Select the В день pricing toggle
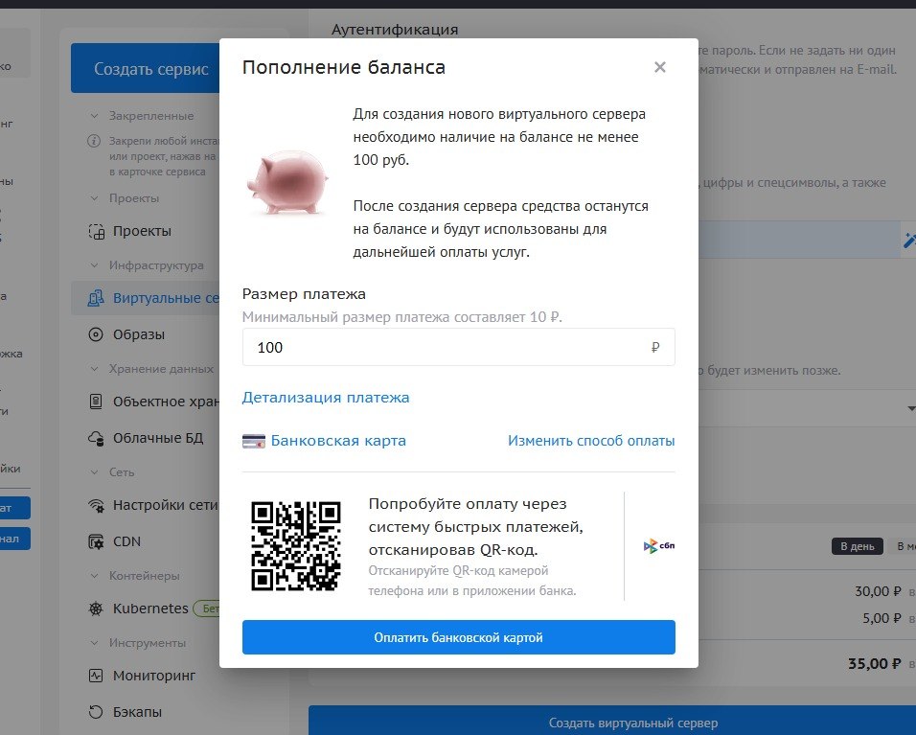916x735 pixels. pos(857,546)
